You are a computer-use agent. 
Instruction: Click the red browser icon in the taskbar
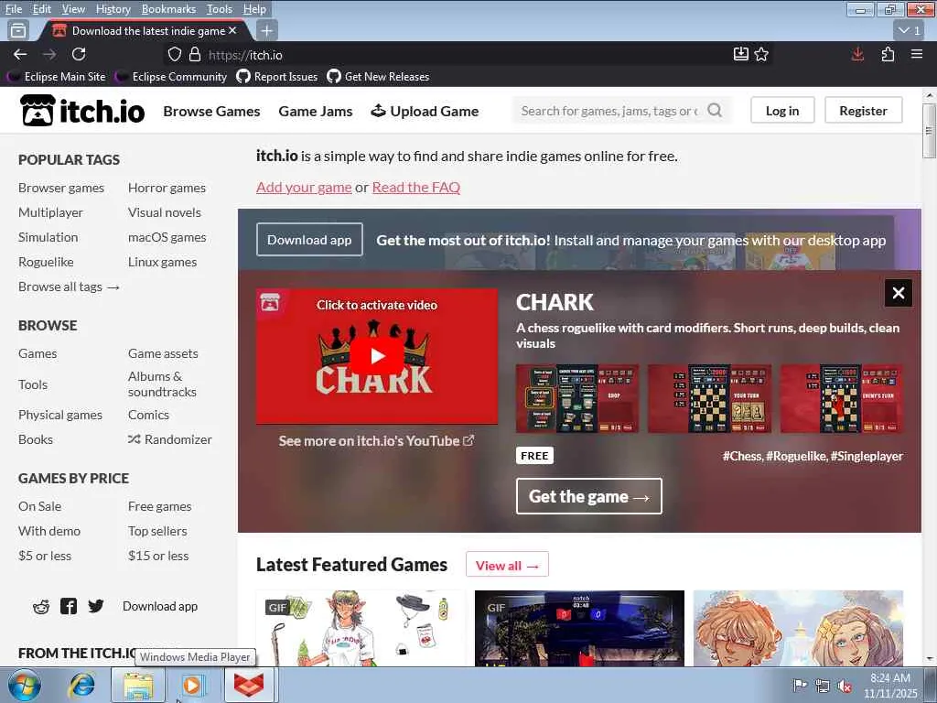pos(249,685)
